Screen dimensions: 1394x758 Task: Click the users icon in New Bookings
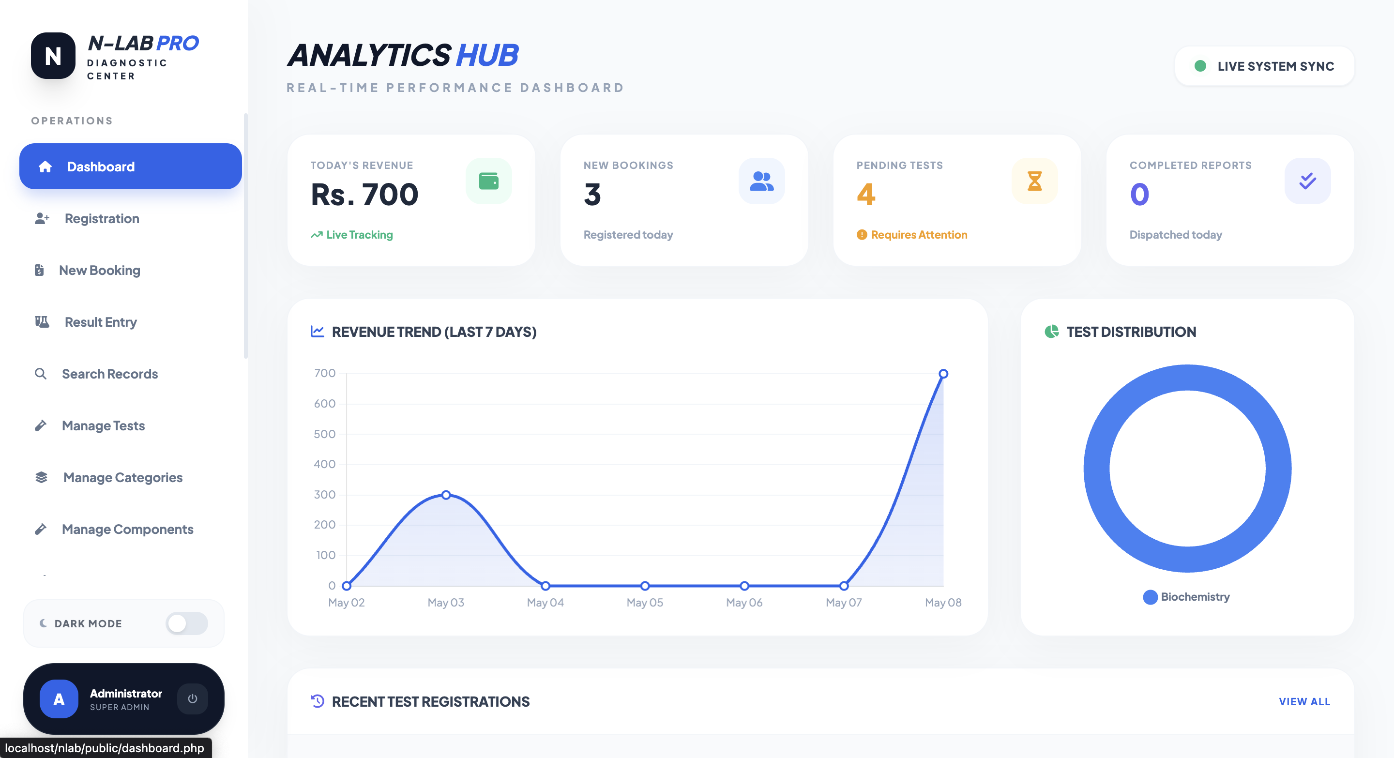(761, 181)
